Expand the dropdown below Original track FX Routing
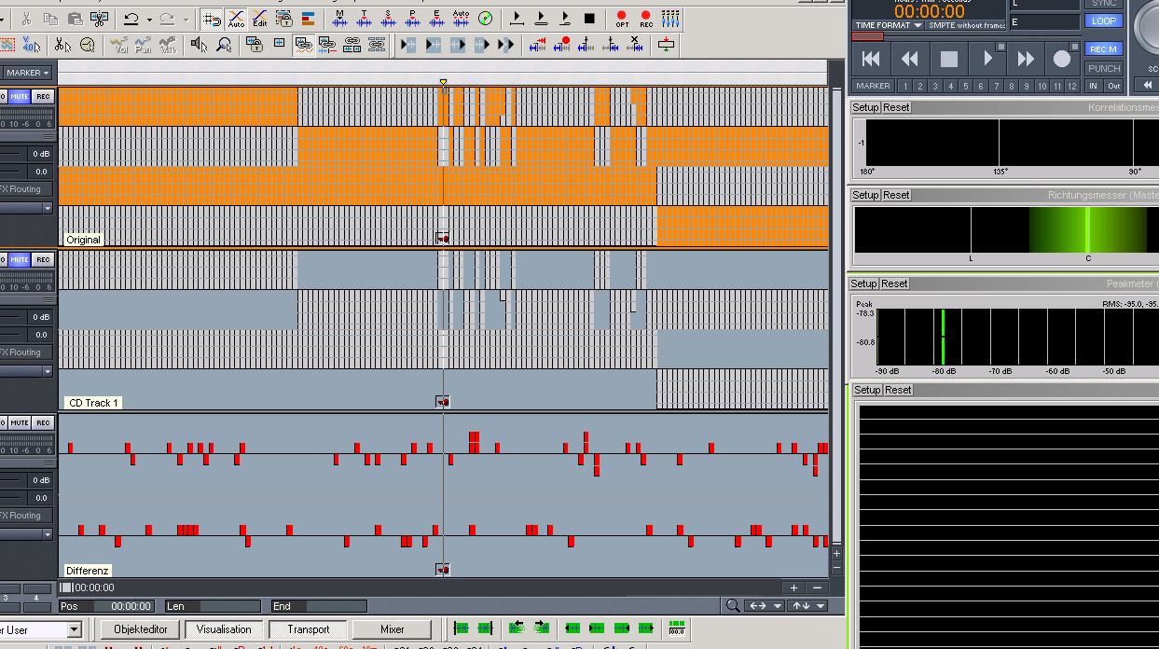Image resolution: width=1159 pixels, height=649 pixels. click(48, 208)
